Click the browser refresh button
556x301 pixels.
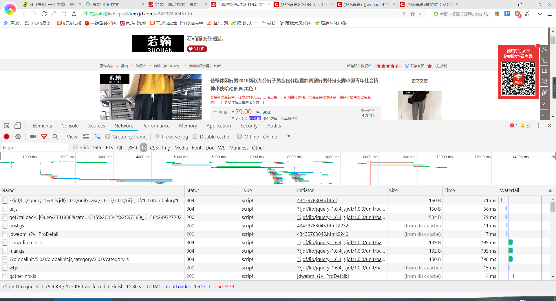click(44, 14)
